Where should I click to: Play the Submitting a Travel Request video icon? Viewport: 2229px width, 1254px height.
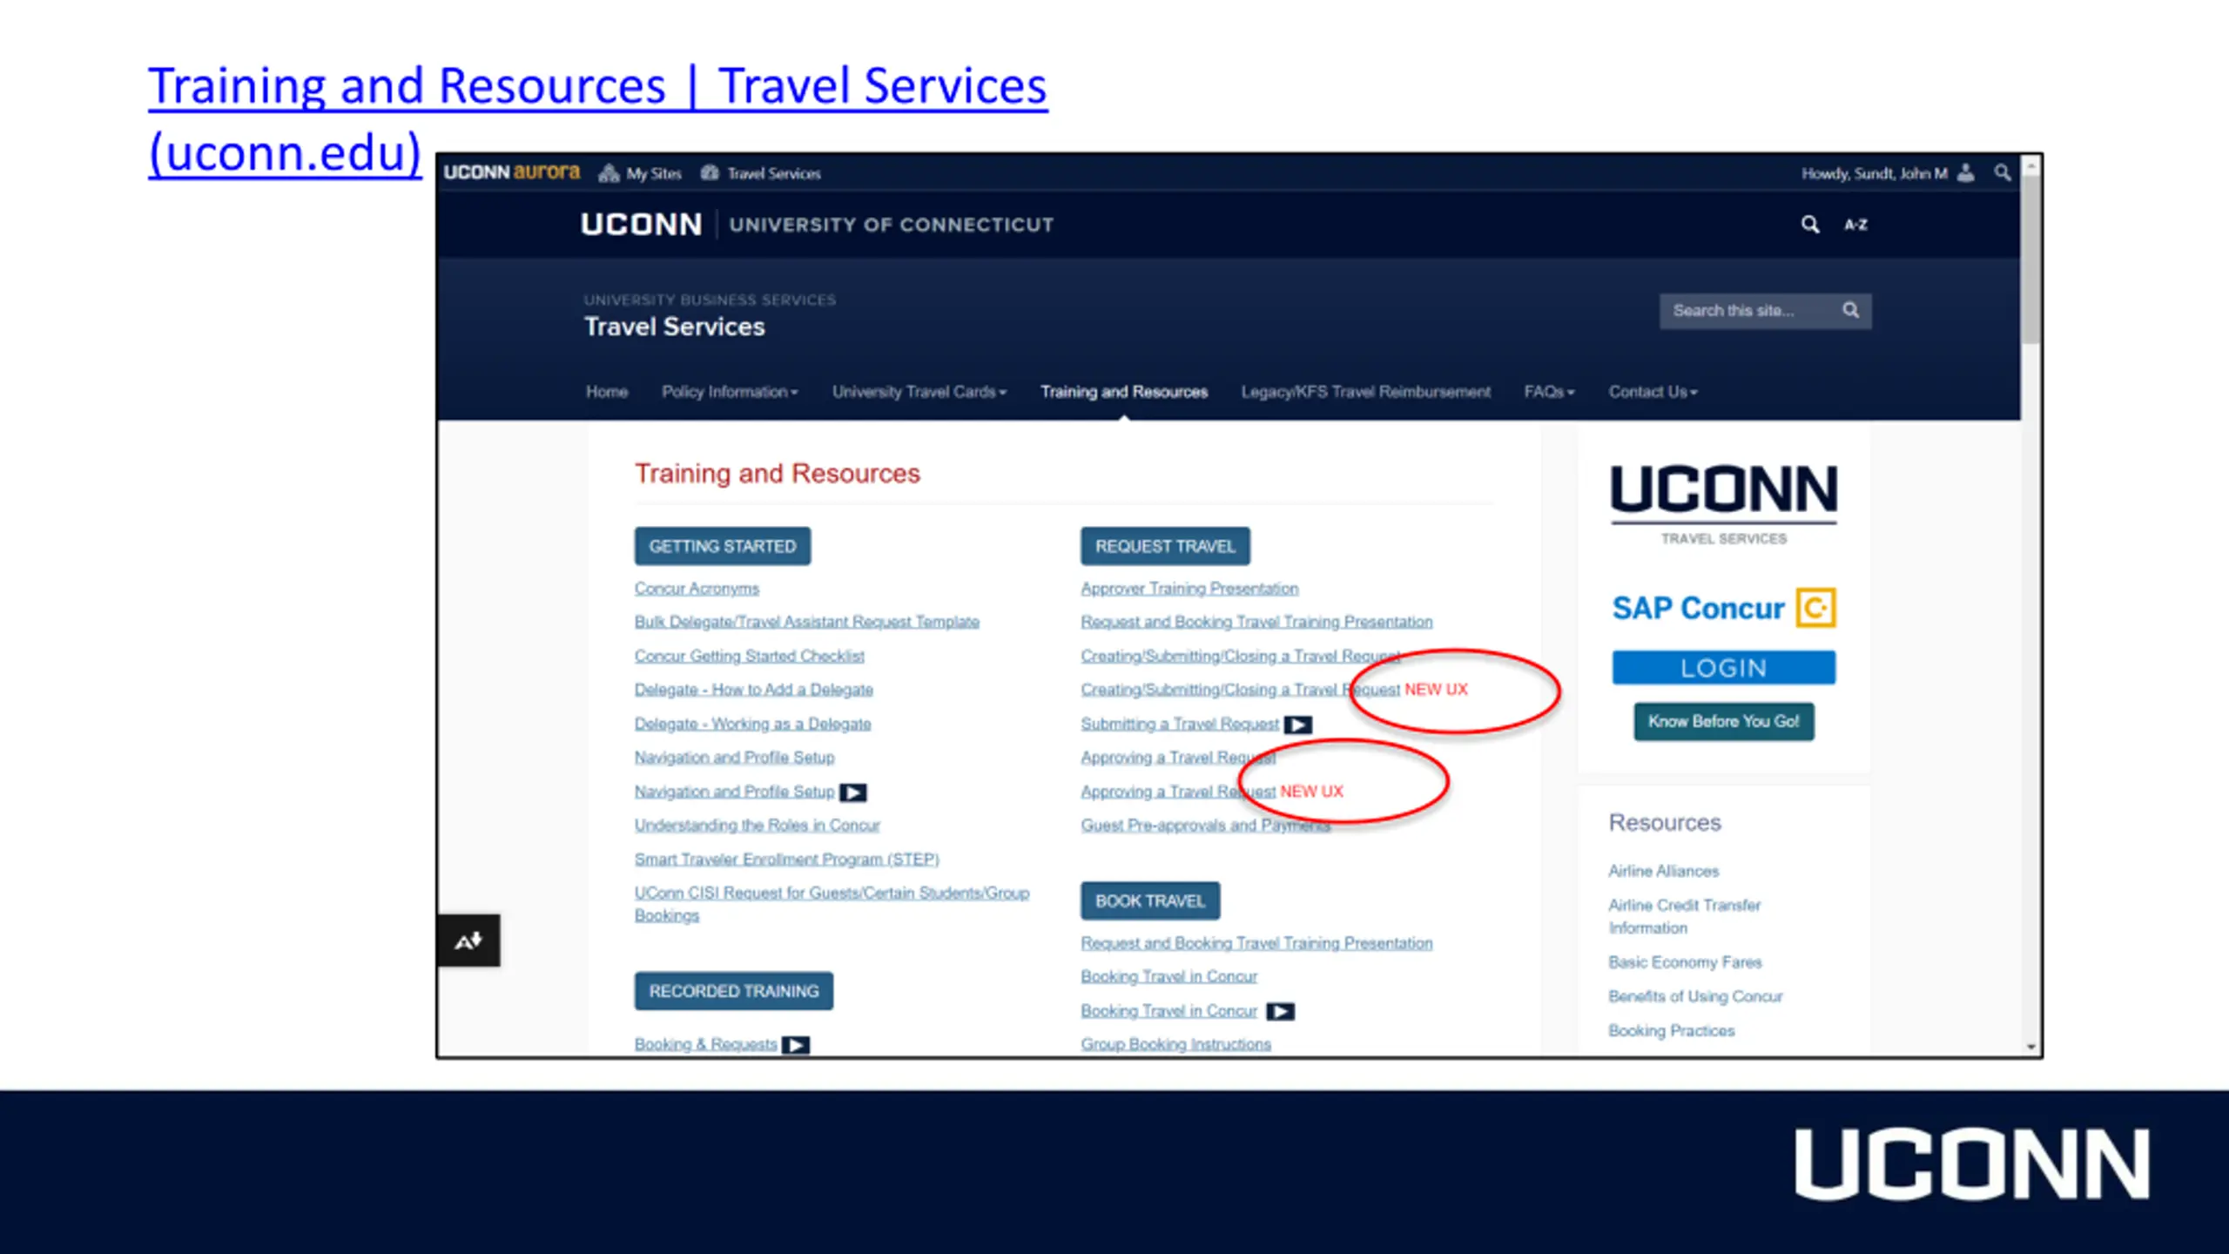pyautogui.click(x=1298, y=725)
